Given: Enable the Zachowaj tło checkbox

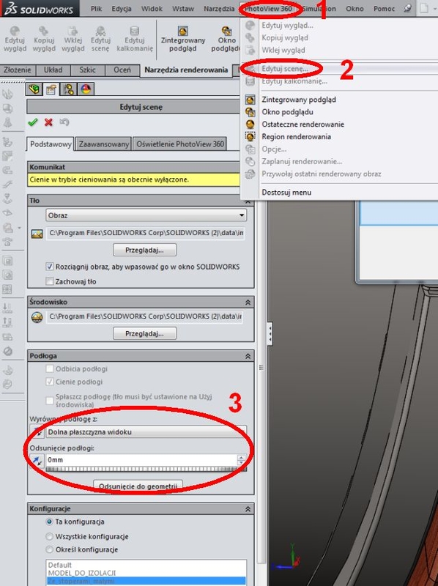Looking at the screenshot, I should tap(50, 281).
